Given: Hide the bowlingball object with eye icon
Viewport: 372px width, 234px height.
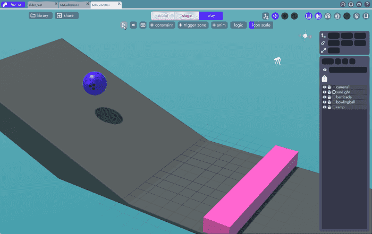Looking at the screenshot, I should coord(325,102).
